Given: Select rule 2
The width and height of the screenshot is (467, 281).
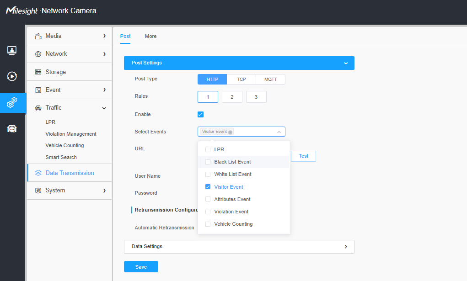Looking at the screenshot, I should click(232, 97).
